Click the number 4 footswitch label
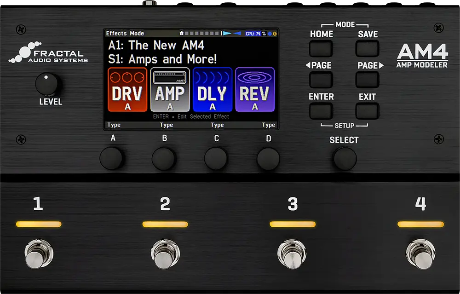The image size is (460, 294). coord(420,204)
